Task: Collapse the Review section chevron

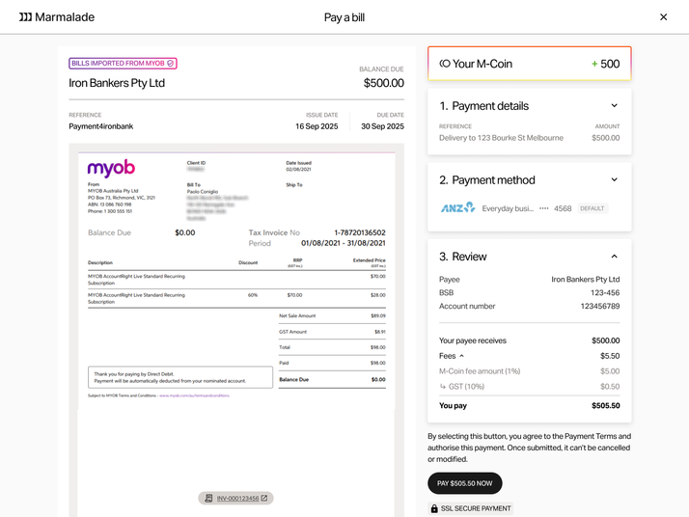Action: 615,256
